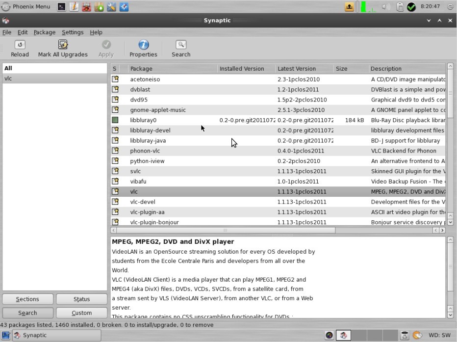Viewport: 457px width, 342px height.
Task: Click the Status filter button
Action: tap(81, 299)
